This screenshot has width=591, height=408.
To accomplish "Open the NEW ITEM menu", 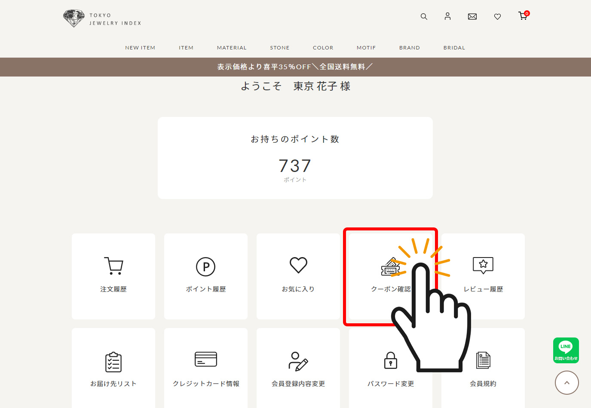I will (x=140, y=48).
